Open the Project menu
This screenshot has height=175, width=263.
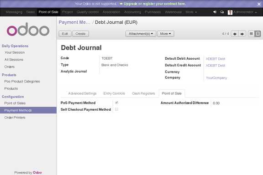[68, 12]
